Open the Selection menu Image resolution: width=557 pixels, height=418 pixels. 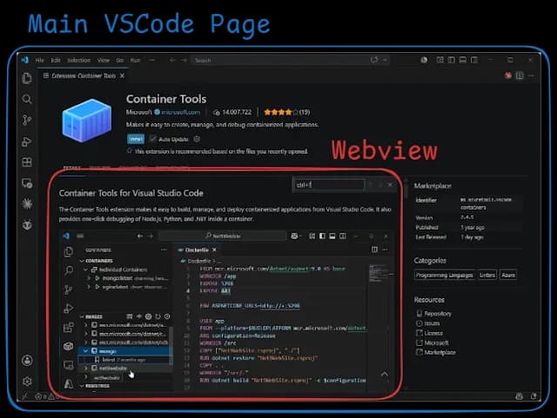point(79,60)
